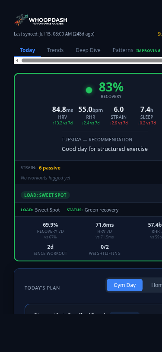Click the '6 passive' strain label
The height and width of the screenshot is (352, 162).
(x=50, y=168)
